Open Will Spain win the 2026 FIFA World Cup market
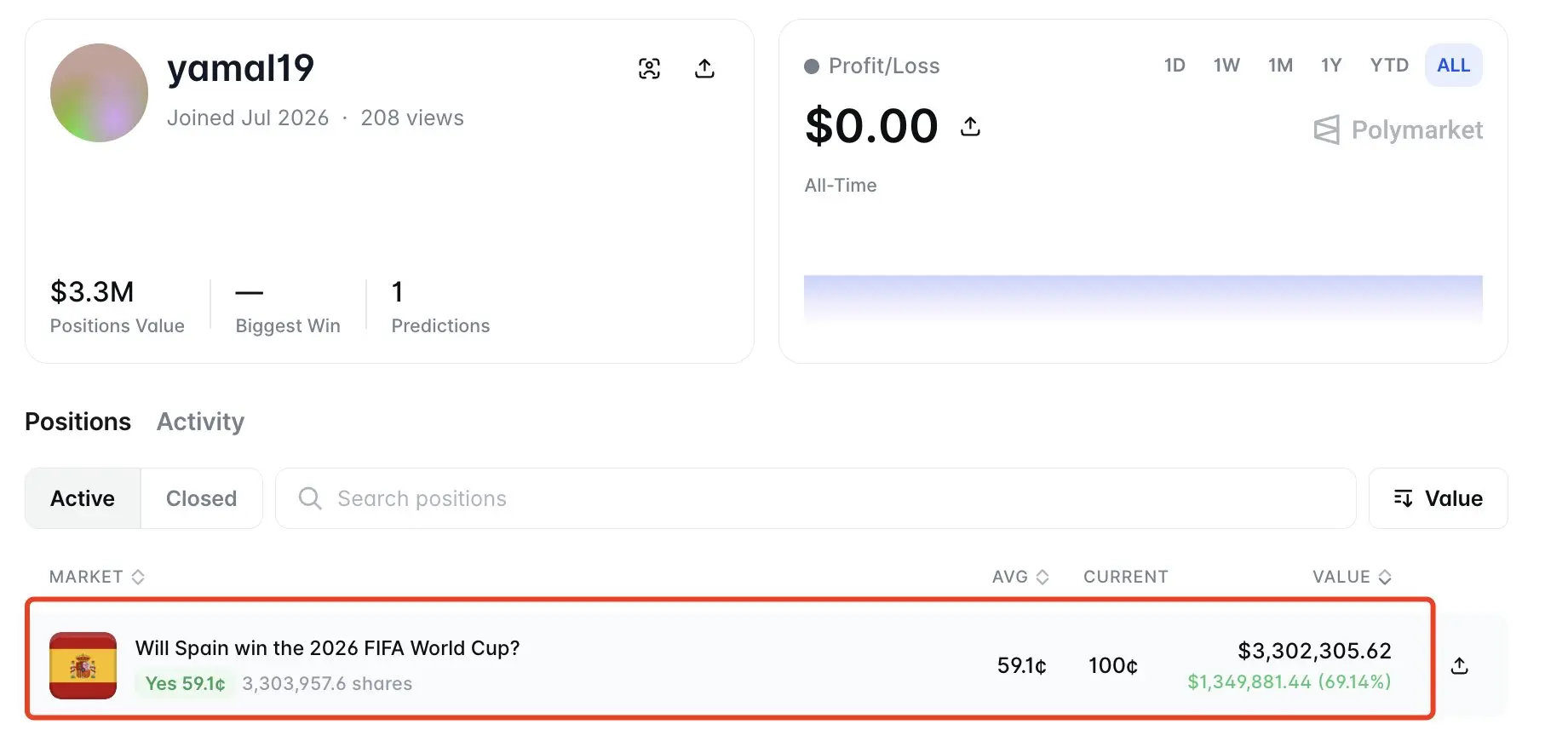The height and width of the screenshot is (753, 1545). pyautogui.click(x=327, y=648)
